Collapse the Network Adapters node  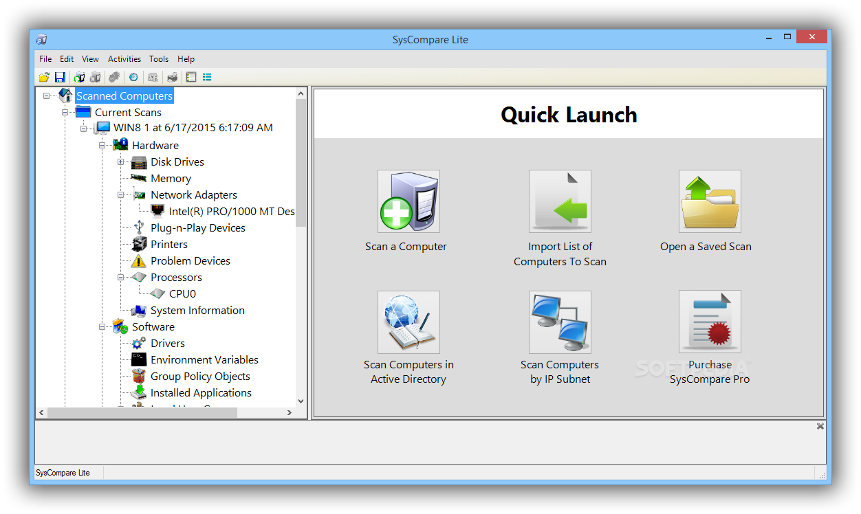coord(121,195)
